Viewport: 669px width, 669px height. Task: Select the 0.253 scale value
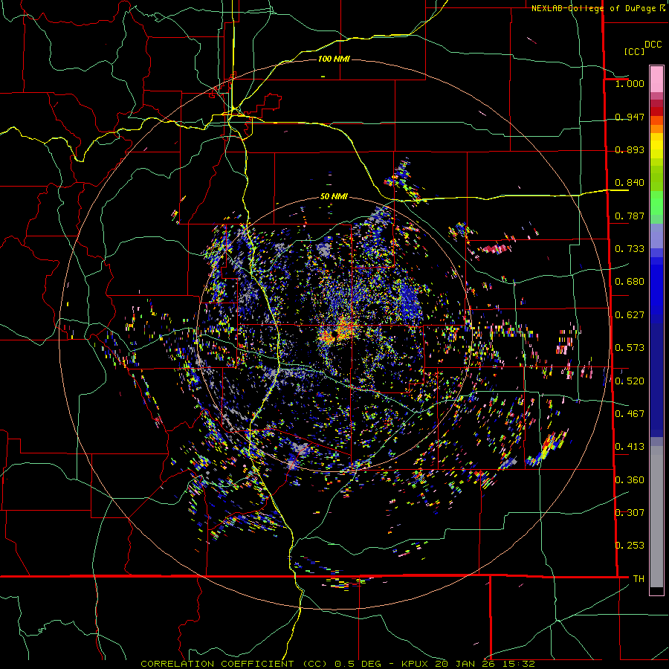click(x=630, y=546)
